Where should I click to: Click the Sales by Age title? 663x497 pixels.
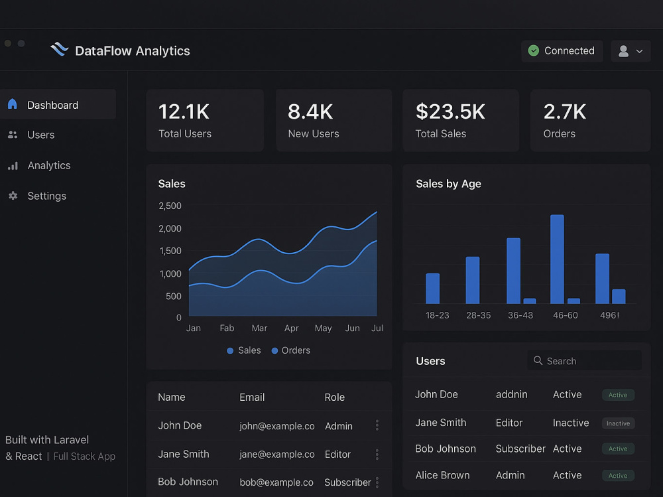(449, 184)
